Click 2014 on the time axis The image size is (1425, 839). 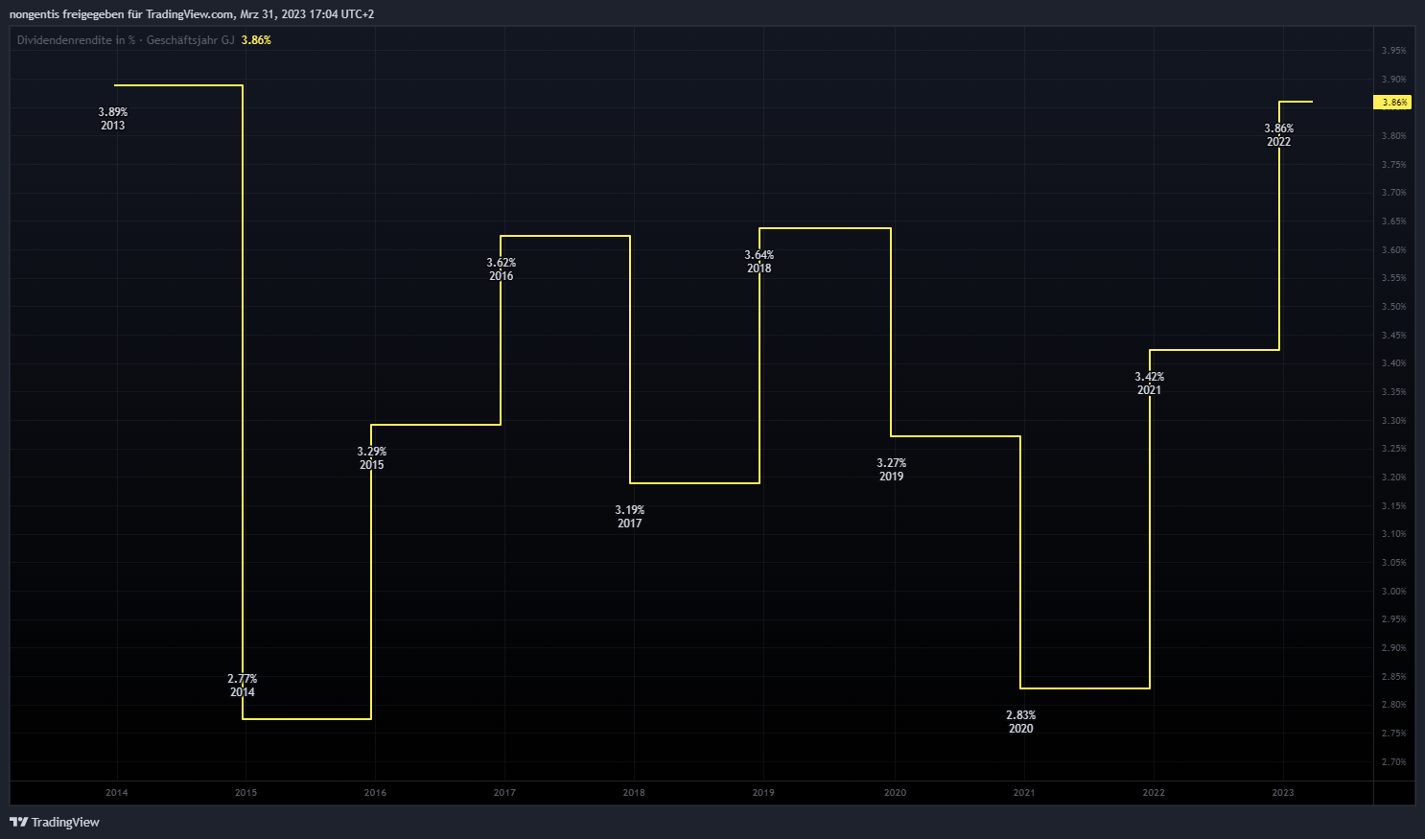(117, 793)
